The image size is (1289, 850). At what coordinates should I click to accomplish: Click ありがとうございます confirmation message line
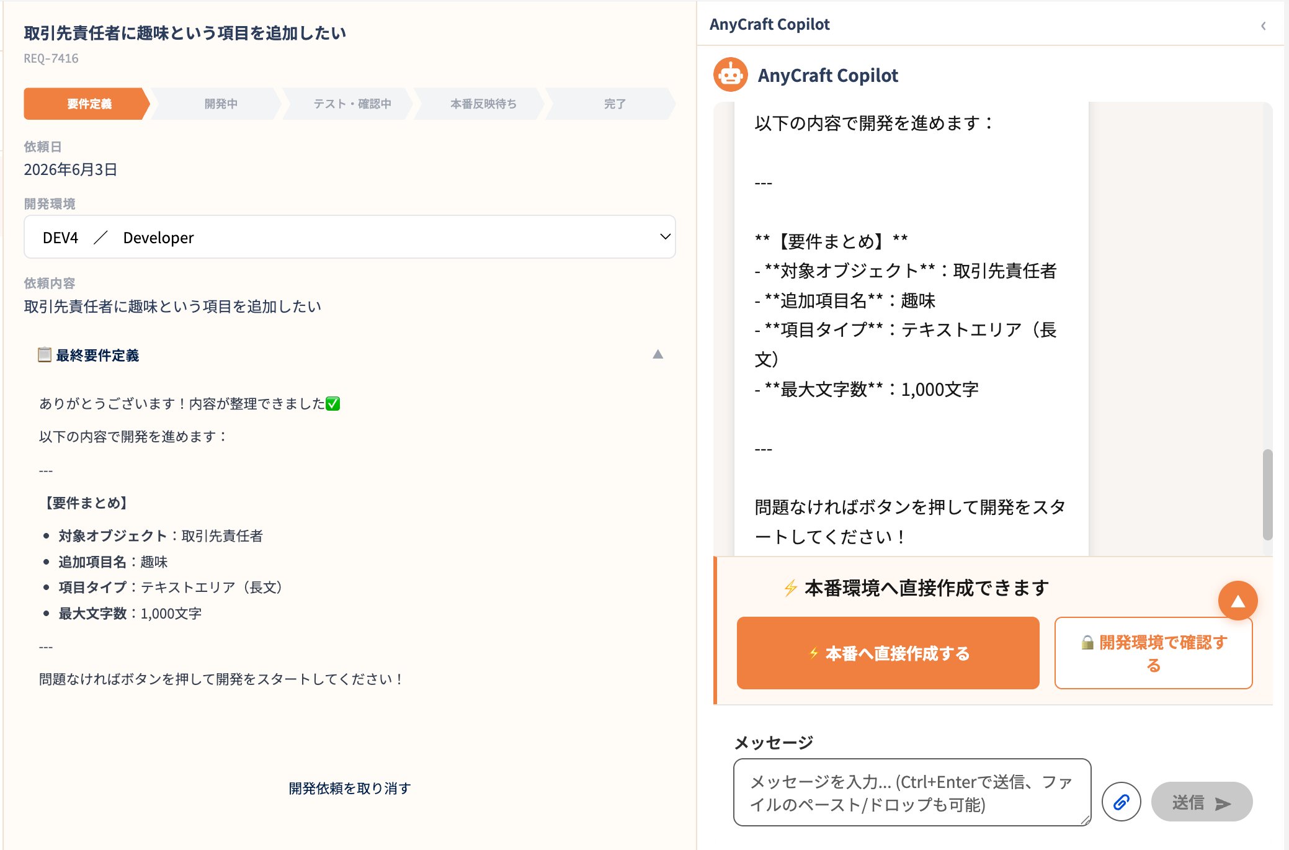point(189,403)
